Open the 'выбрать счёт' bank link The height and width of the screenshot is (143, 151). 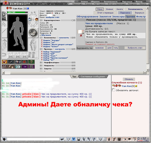[53, 17]
